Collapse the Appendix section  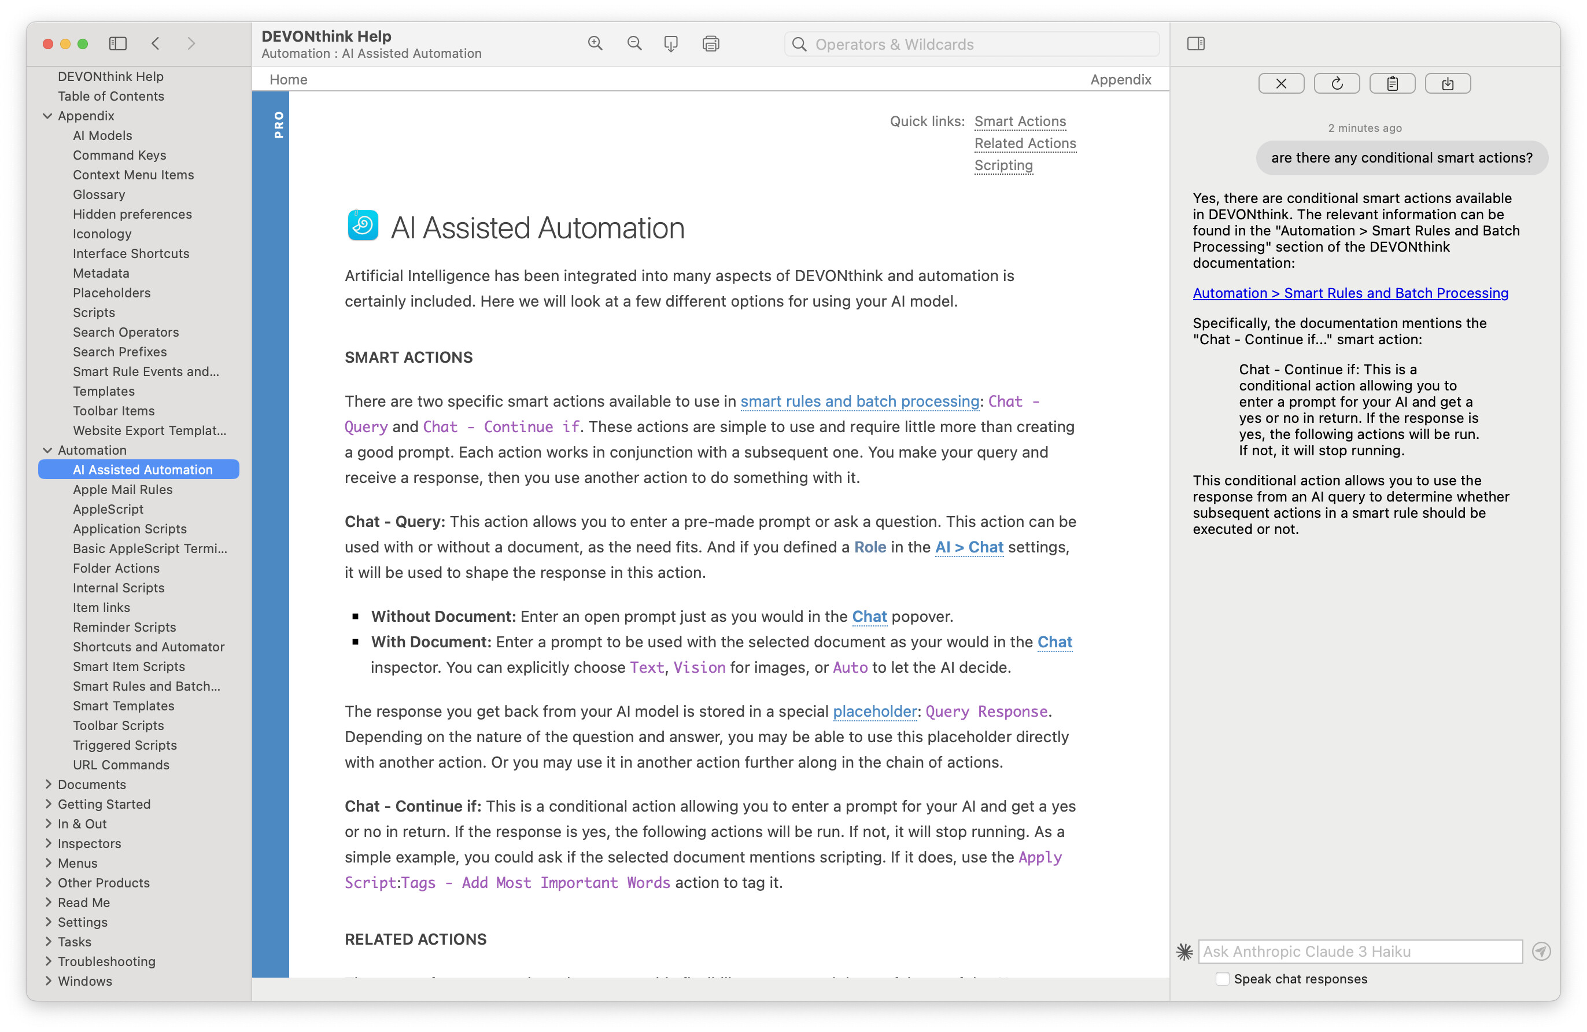47,116
